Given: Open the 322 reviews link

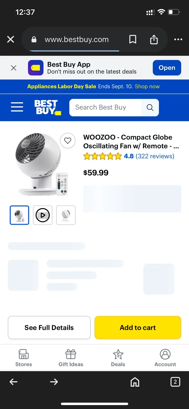Looking at the screenshot, I should (x=155, y=156).
